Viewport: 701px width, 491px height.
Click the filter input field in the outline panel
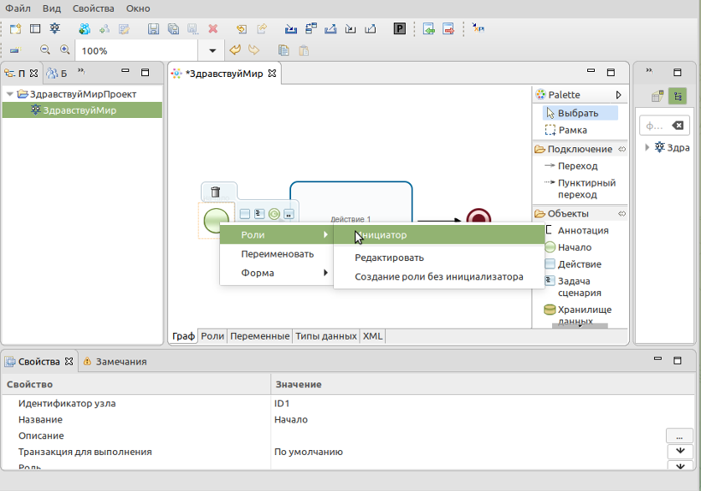click(x=656, y=125)
